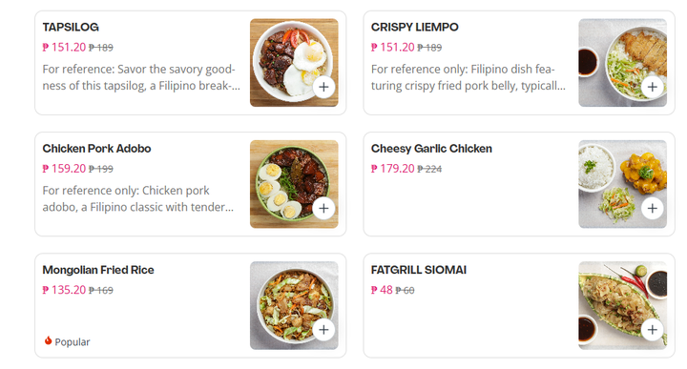Add Fatgrill Siomai using its plus icon

pyautogui.click(x=653, y=329)
